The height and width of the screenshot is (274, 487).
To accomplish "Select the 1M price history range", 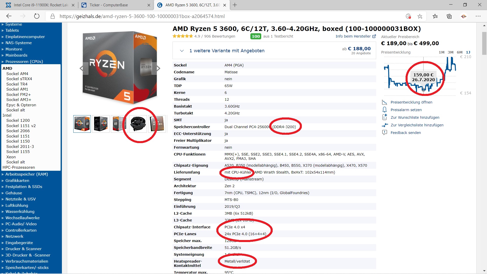I will click(x=441, y=52).
